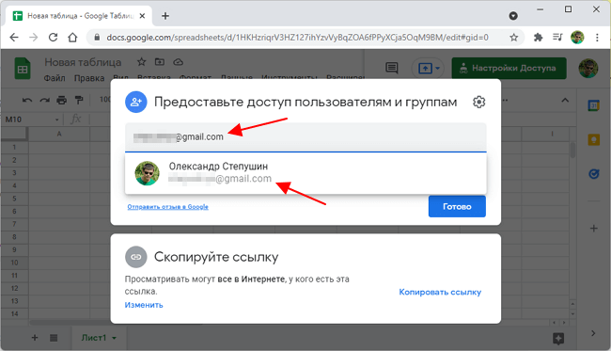Go to browser home page
Viewport: 611px width, 351px height.
point(72,38)
